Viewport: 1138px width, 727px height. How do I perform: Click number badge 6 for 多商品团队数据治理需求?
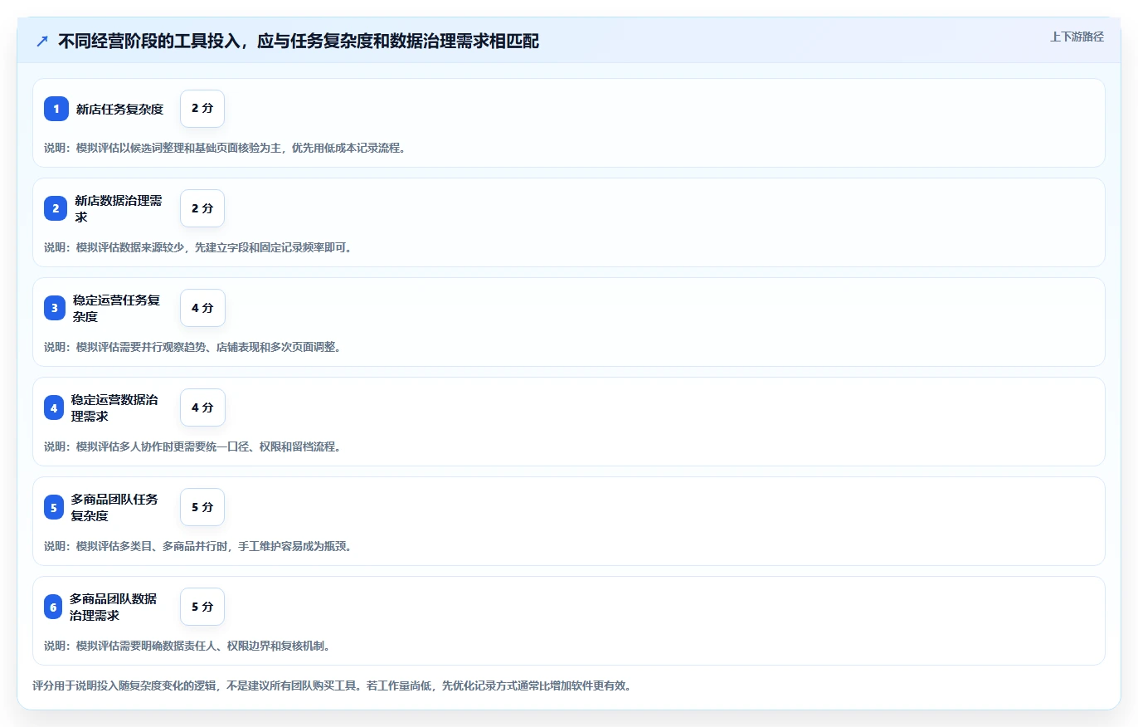[x=53, y=607]
